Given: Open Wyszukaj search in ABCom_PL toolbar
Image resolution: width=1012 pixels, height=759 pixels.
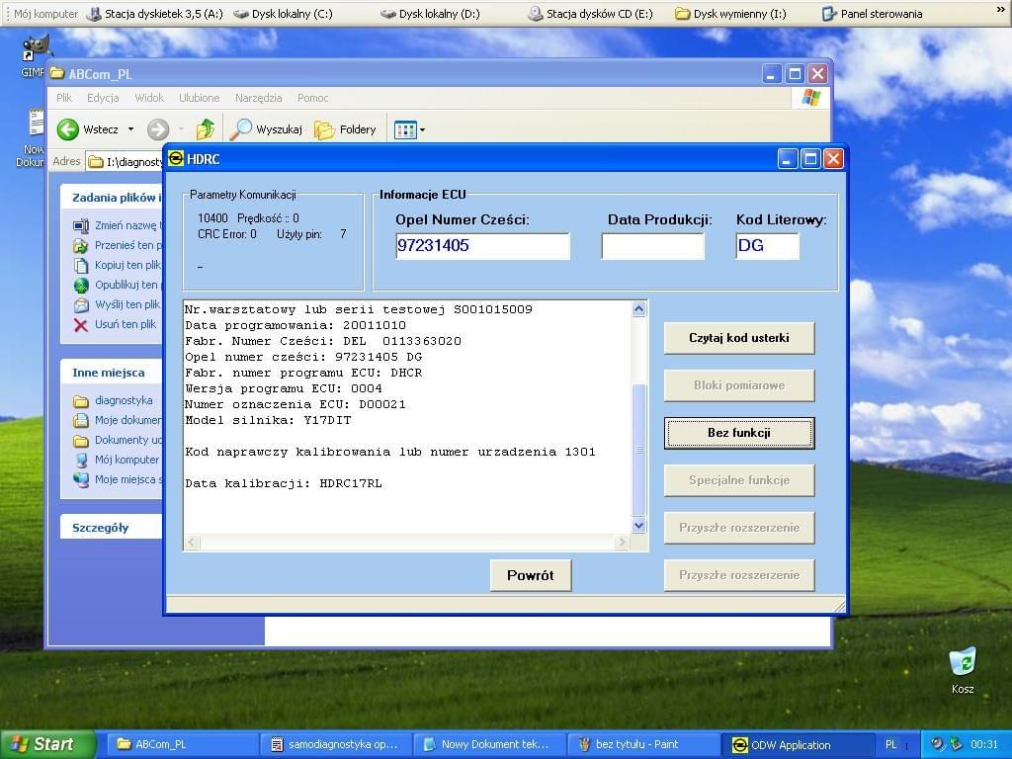Looking at the screenshot, I should [x=267, y=129].
